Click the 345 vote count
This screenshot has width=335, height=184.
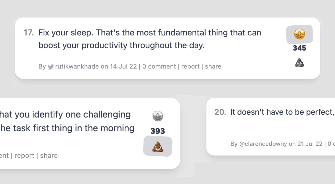(x=300, y=48)
